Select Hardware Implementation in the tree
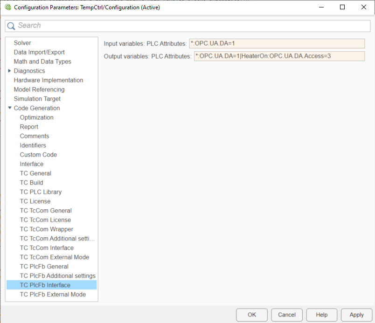This screenshot has height=323, width=375. tap(49, 80)
